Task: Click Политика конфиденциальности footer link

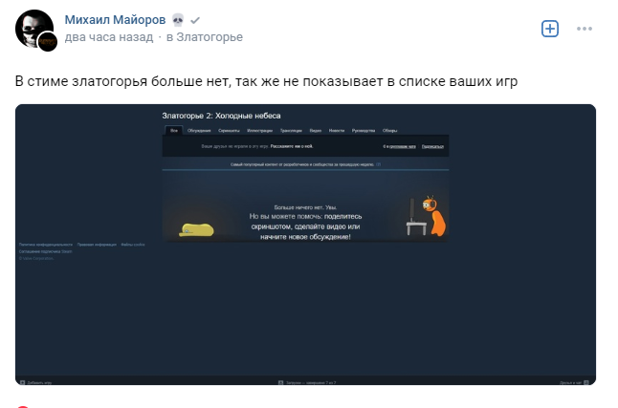Action: pyautogui.click(x=46, y=245)
